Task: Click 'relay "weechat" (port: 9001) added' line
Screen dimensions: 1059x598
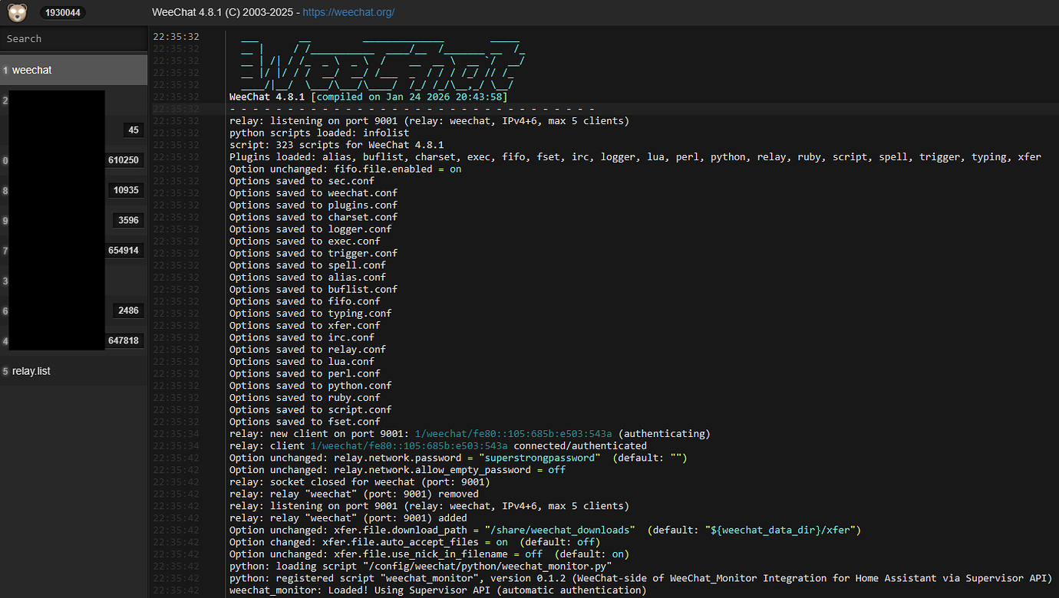Action: point(348,517)
